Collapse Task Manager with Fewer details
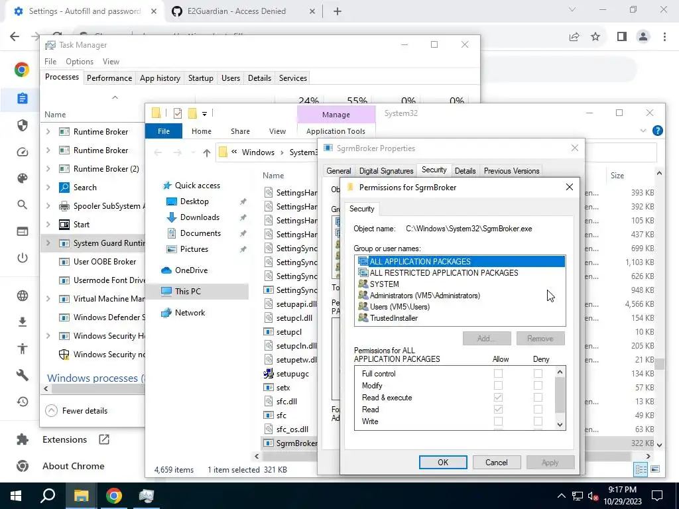This screenshot has width=679, height=509. tap(77, 411)
